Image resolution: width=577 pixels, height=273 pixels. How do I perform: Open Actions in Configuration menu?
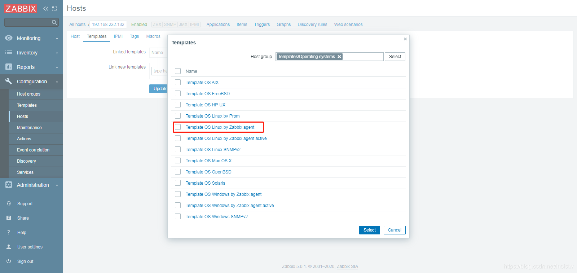(24, 139)
